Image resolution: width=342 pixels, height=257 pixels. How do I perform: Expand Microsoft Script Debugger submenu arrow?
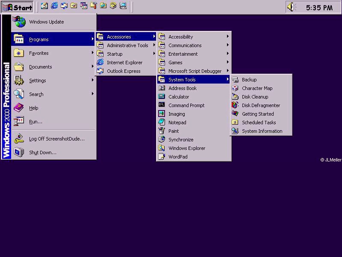[x=227, y=71]
